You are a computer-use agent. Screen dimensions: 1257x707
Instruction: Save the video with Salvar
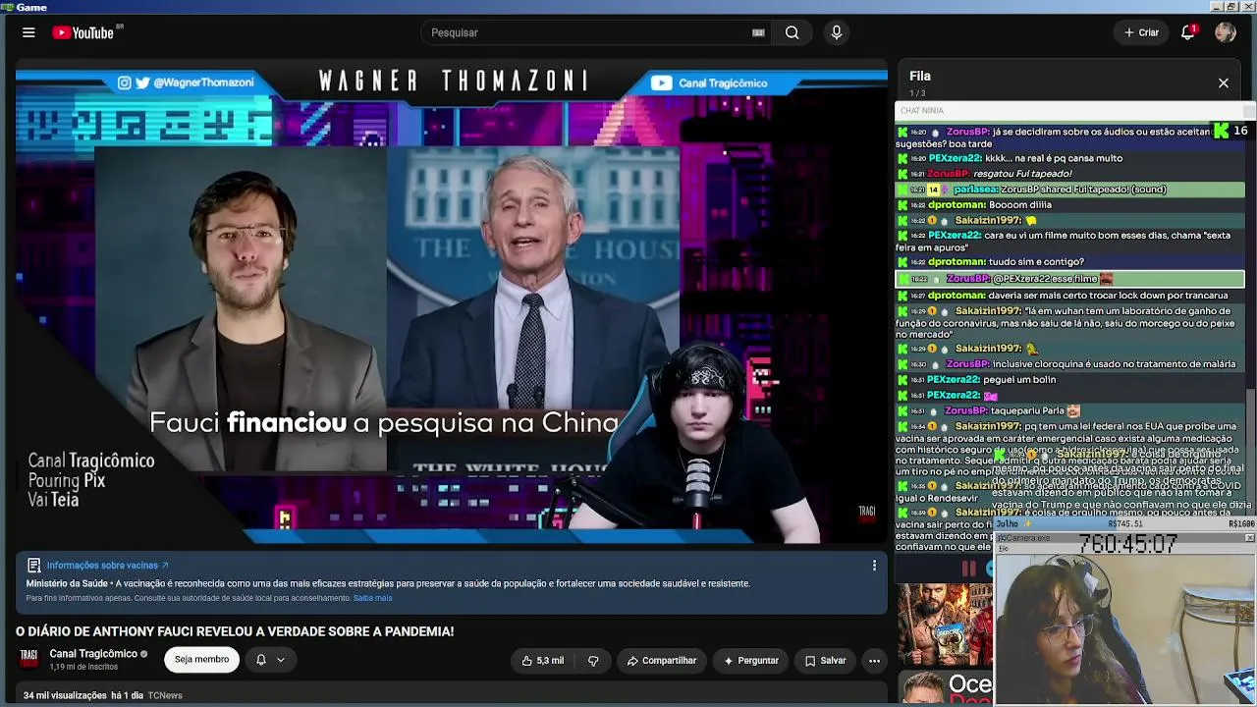pyautogui.click(x=825, y=661)
